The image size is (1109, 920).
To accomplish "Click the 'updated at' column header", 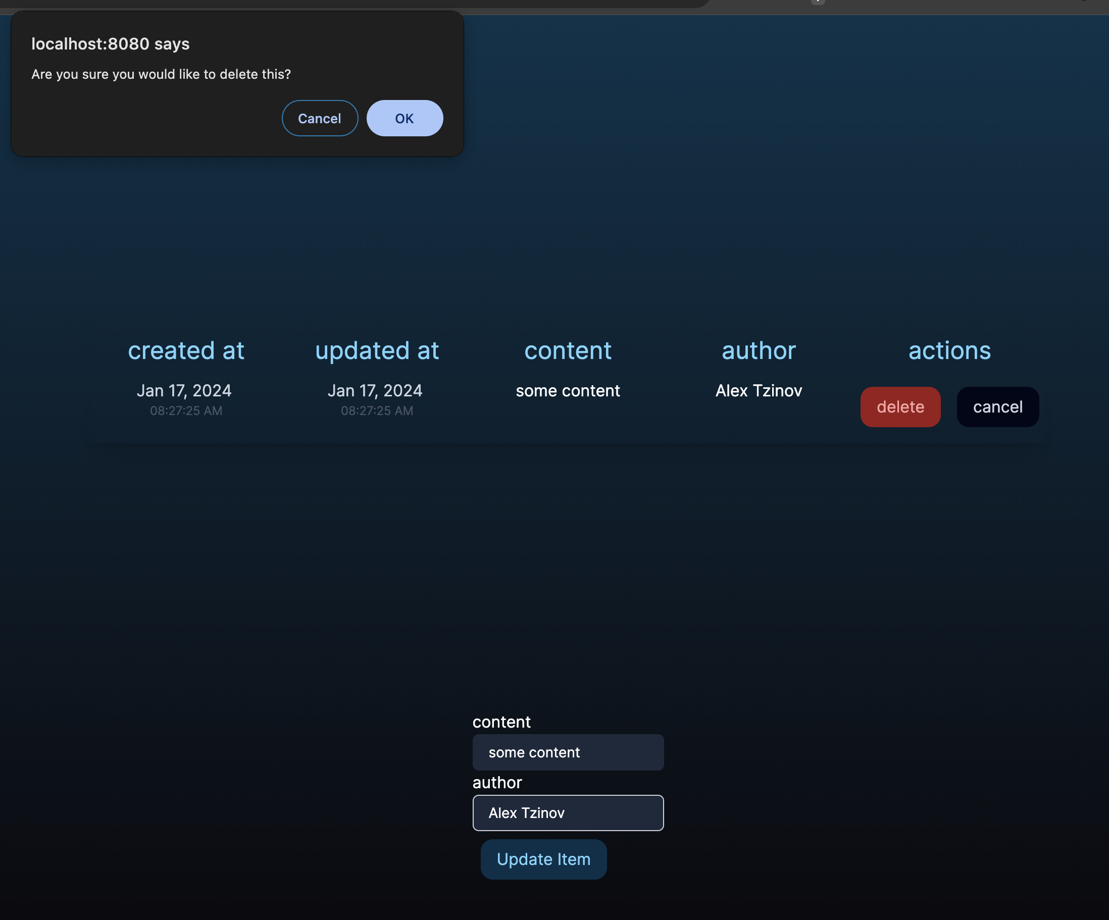I will tap(377, 350).
